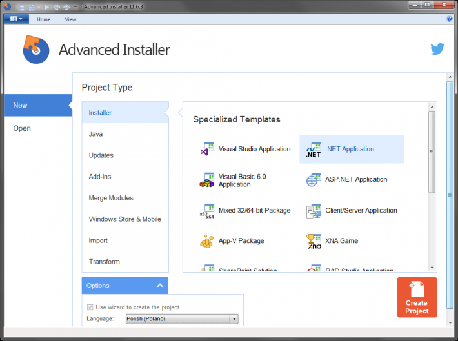
Task: Click the Client/Server Application icon
Action: pyautogui.click(x=314, y=211)
